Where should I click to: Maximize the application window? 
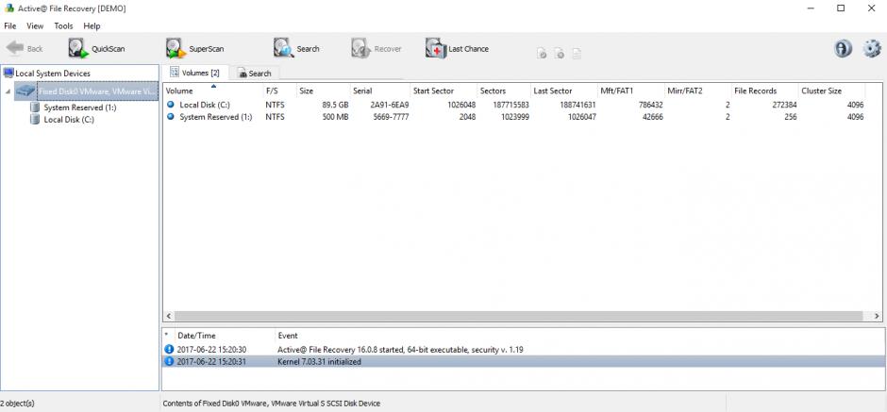(x=841, y=8)
